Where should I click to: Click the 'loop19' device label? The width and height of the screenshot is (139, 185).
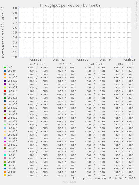12,108
